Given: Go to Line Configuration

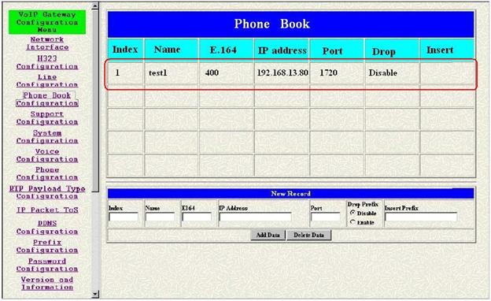Looking at the screenshot, I should [47, 80].
